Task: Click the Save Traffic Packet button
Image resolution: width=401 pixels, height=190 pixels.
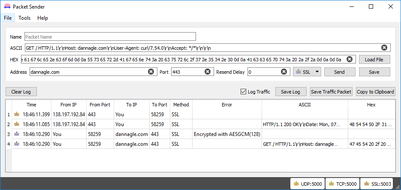Action: coord(331,91)
